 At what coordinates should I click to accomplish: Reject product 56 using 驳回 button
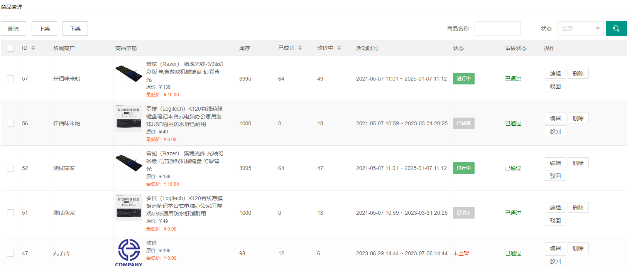point(555,131)
